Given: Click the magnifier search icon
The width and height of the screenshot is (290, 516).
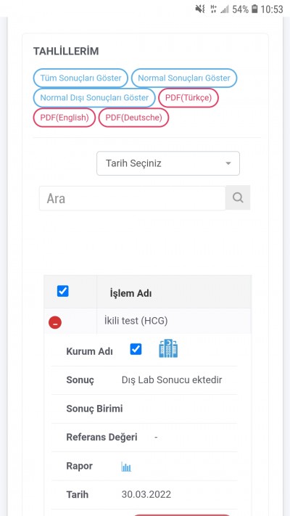Looking at the screenshot, I should click(238, 197).
